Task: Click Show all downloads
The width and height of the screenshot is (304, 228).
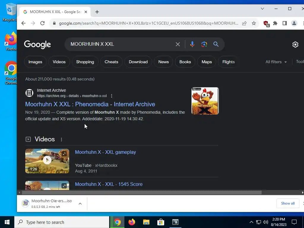Action: 288,203
